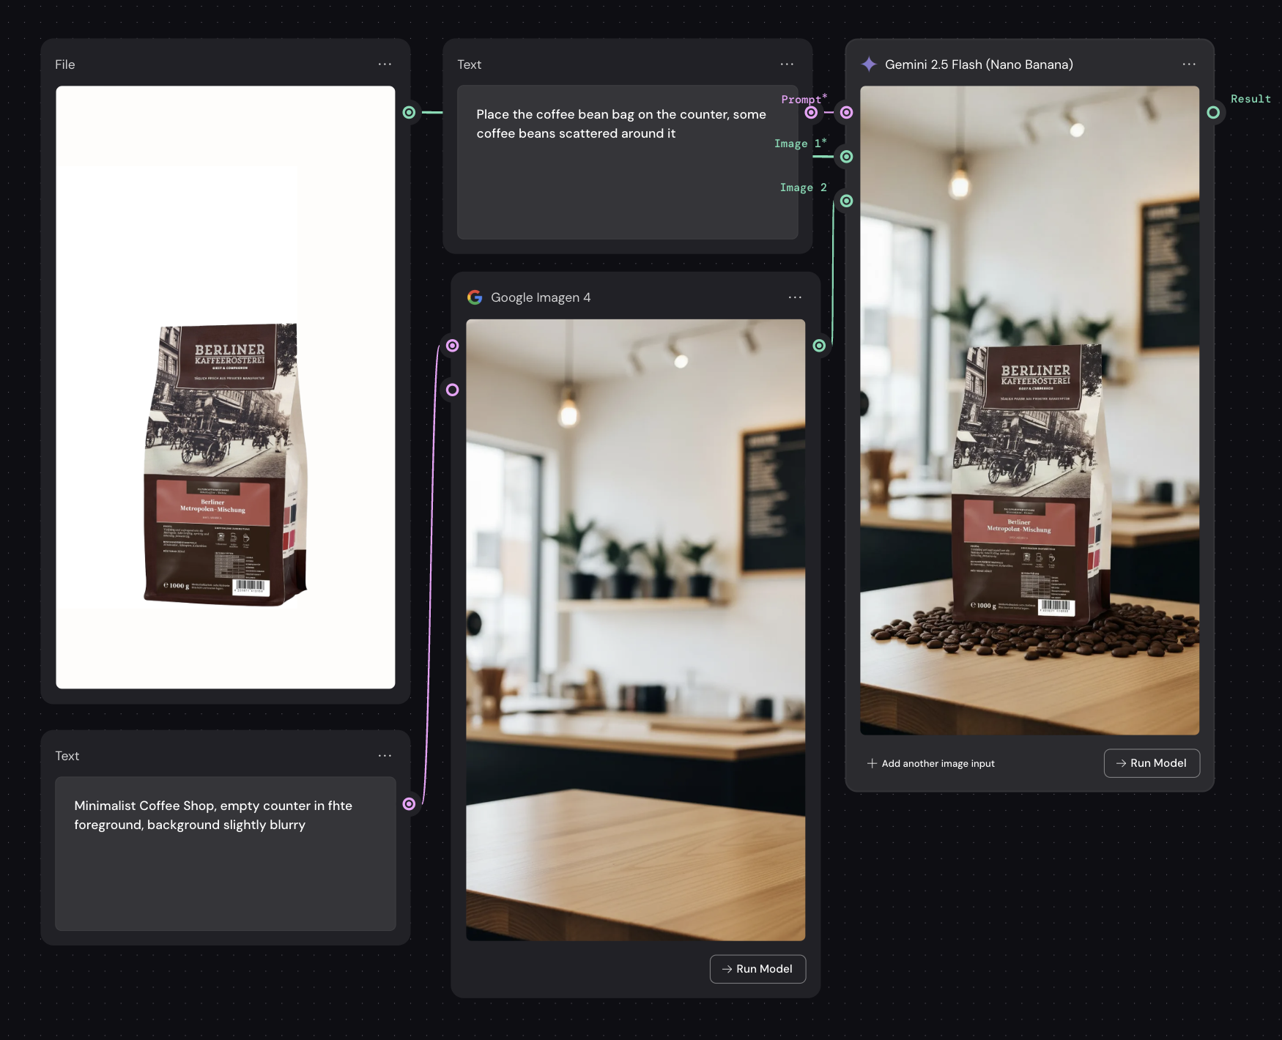Edit the Minimalist Coffee Shop prompt text
1282x1040 pixels.
226,853
